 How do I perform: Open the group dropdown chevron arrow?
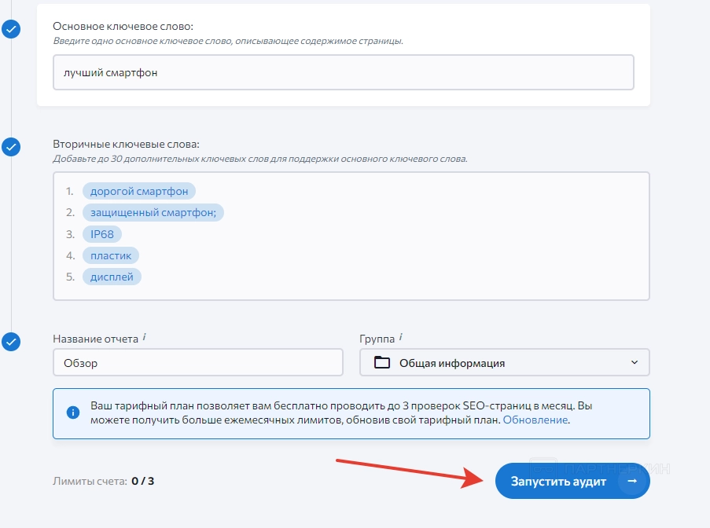click(x=635, y=363)
